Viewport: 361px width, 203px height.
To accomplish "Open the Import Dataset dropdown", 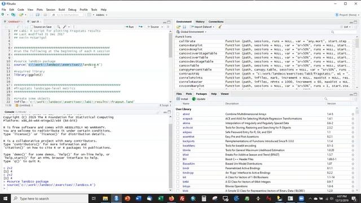I will 202,27.
